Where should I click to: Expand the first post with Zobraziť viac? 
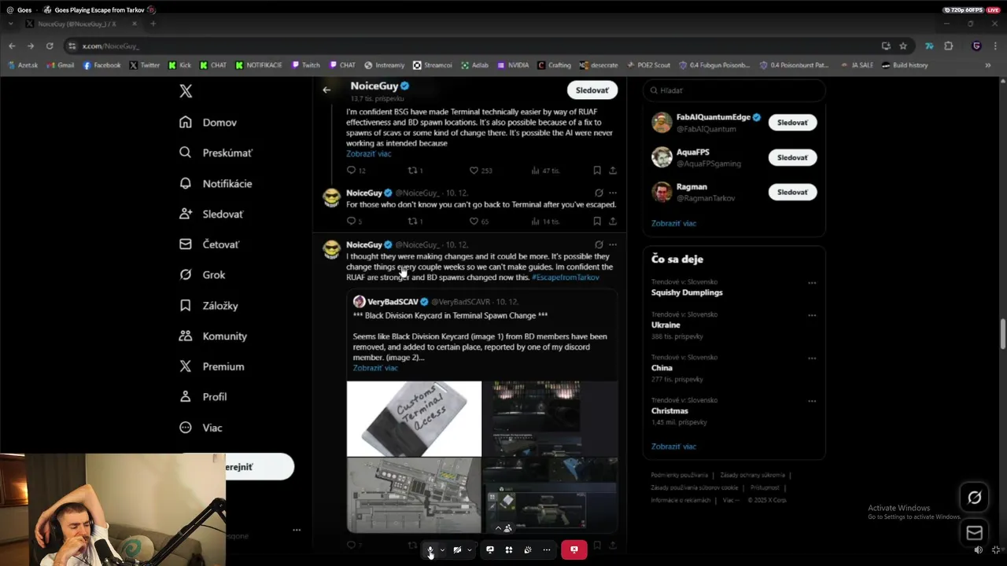click(368, 154)
